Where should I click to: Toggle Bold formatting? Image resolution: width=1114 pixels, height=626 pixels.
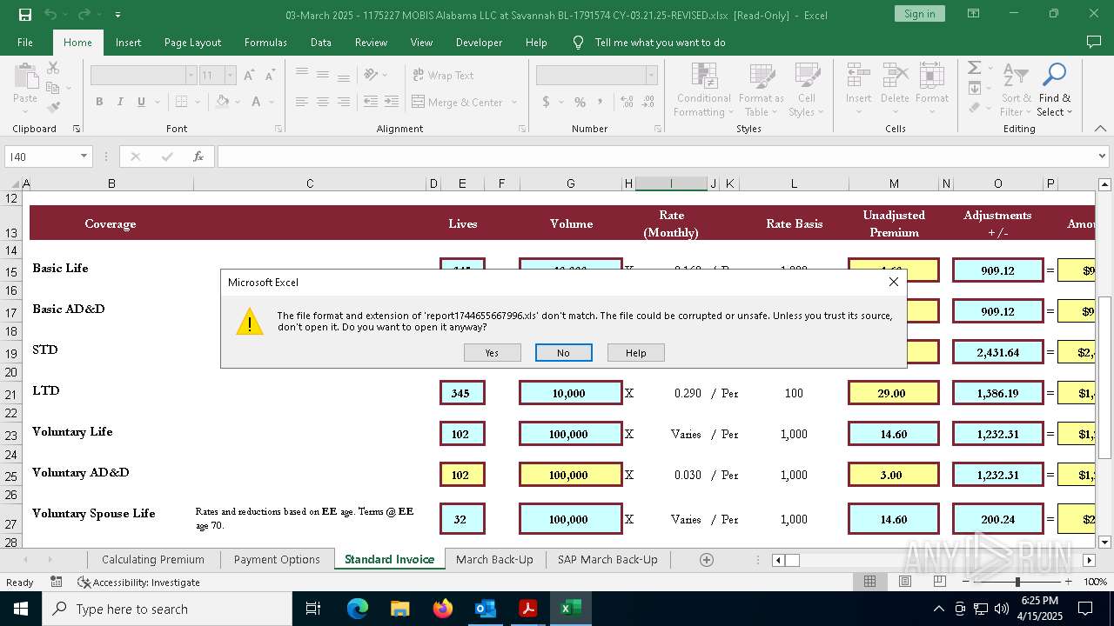[99, 102]
